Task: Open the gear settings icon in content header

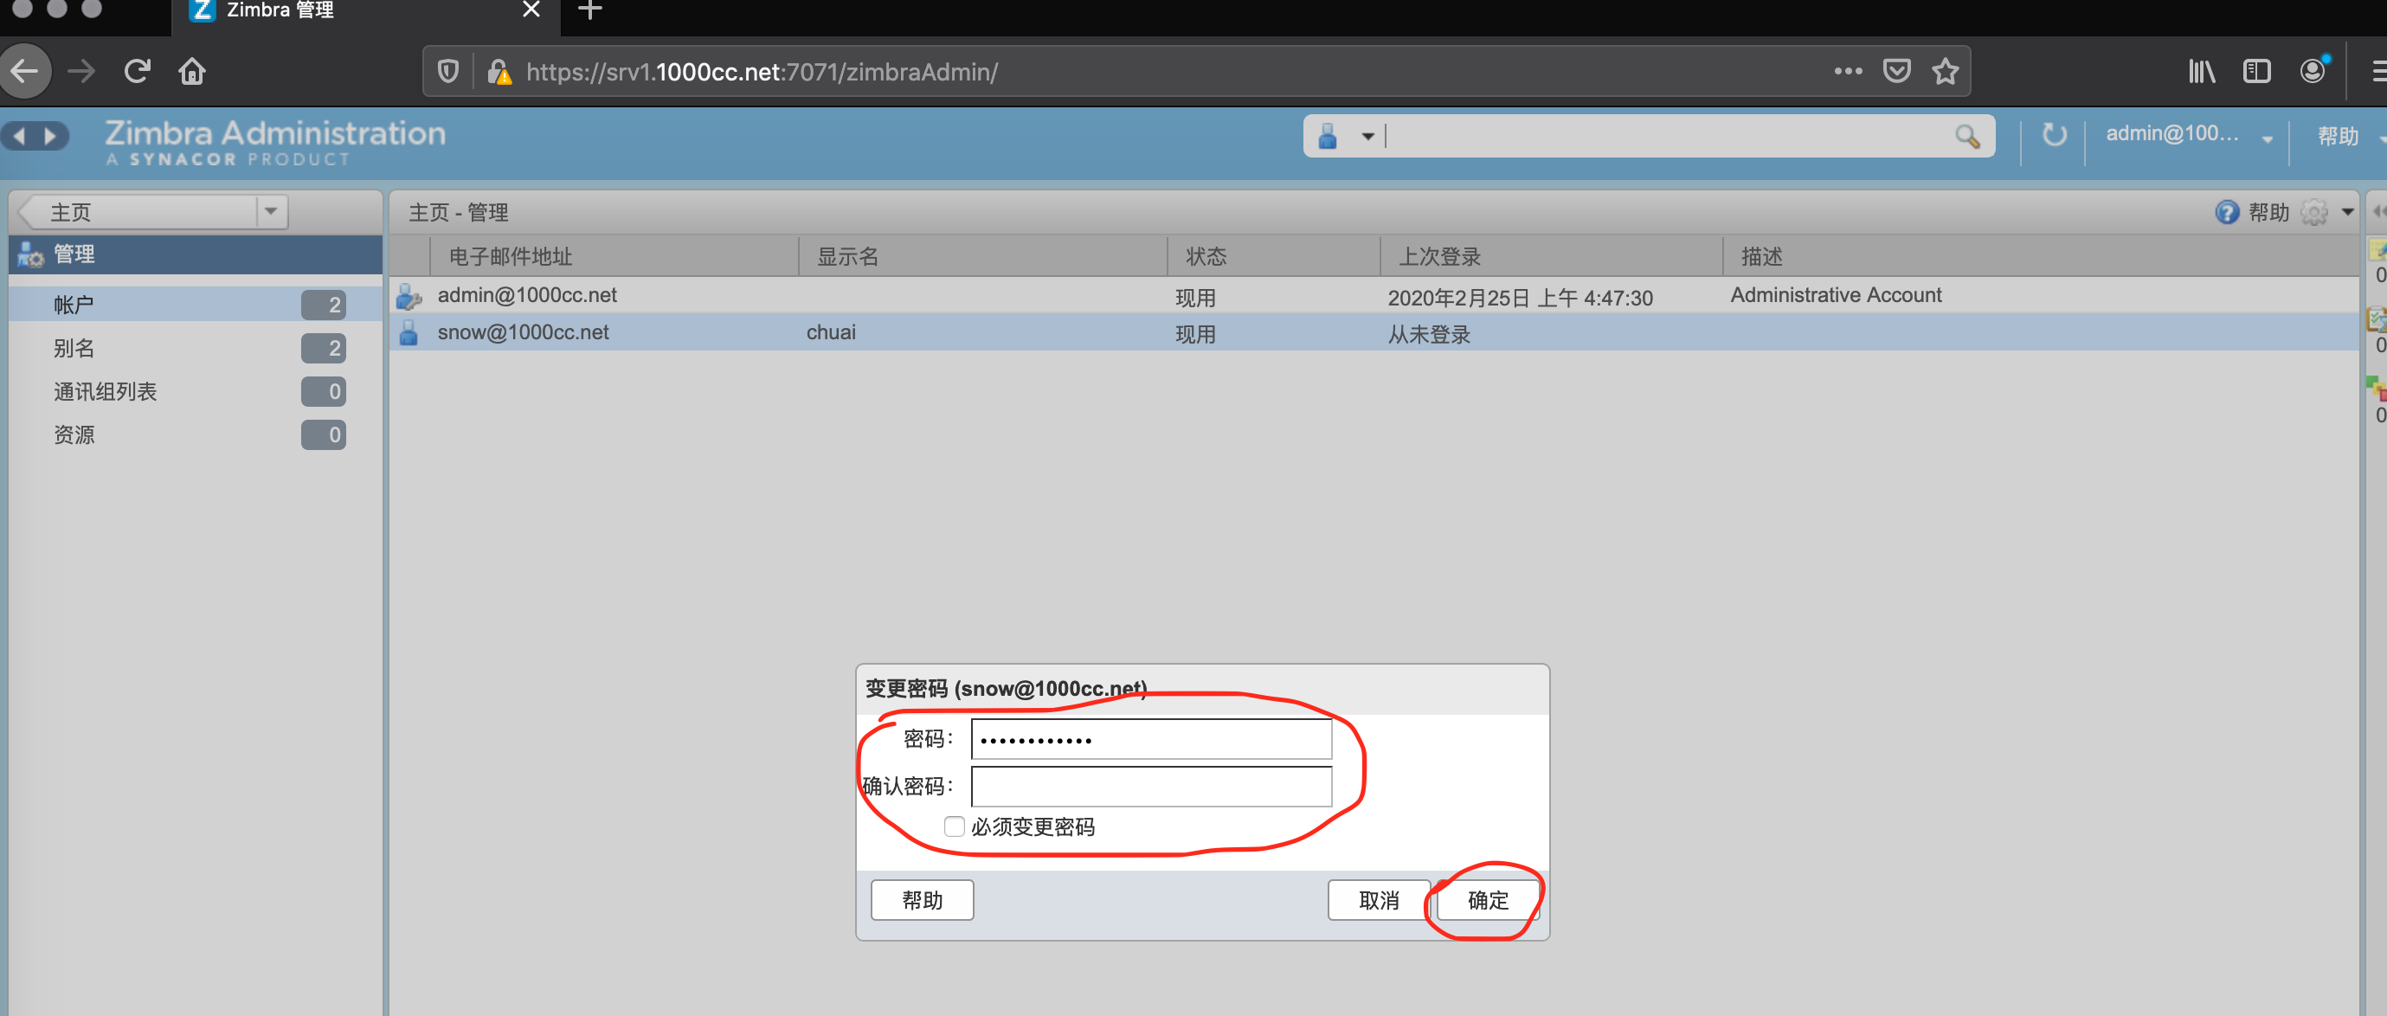Action: coord(2313,212)
